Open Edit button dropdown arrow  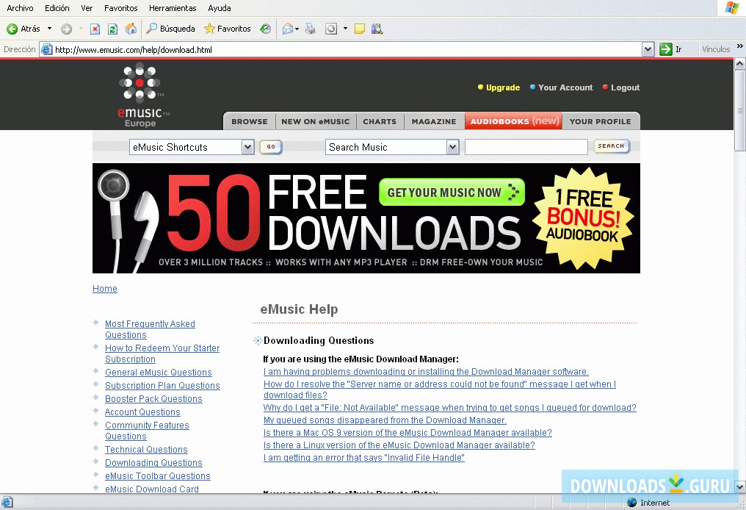tap(345, 29)
